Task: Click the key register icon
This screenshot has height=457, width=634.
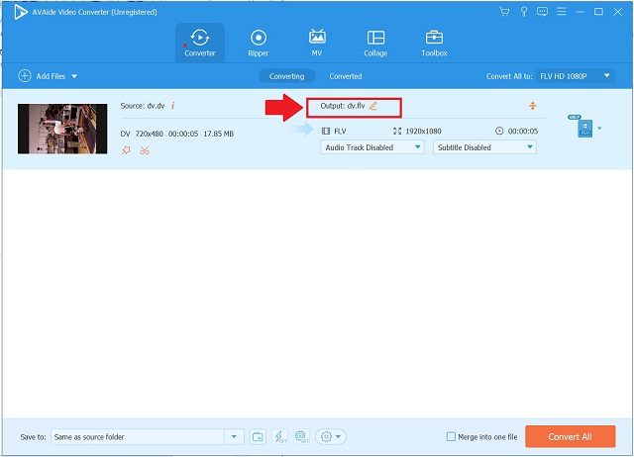Action: click(524, 12)
